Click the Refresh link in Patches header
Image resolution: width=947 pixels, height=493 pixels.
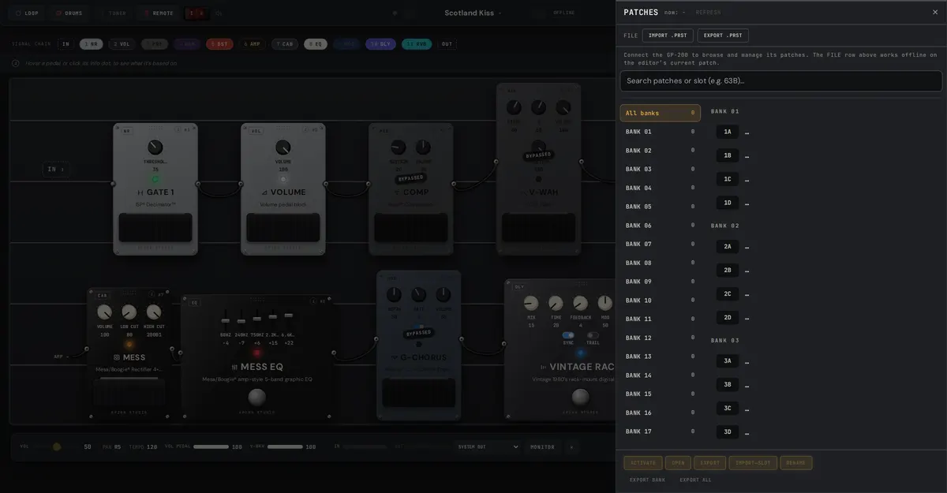pos(708,13)
